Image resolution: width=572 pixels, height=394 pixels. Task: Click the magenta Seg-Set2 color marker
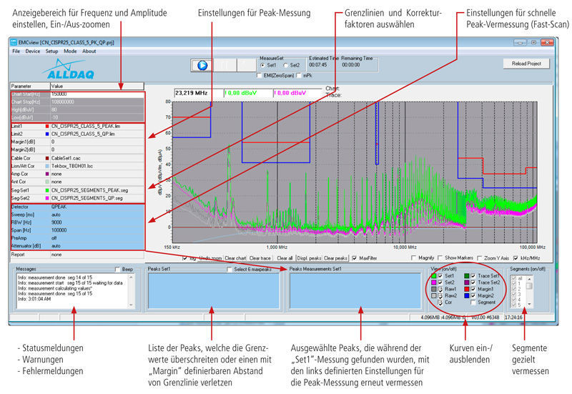pyautogui.click(x=46, y=199)
